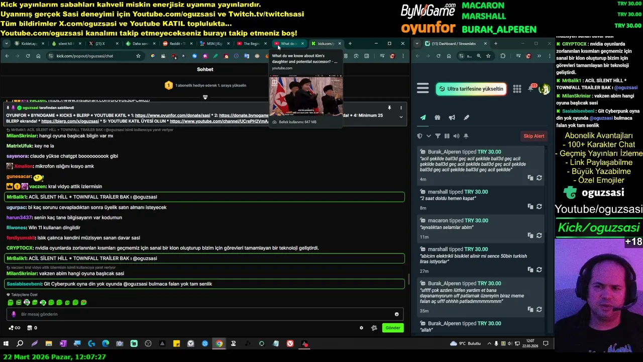Open Windows taskbar search
The height and width of the screenshot is (362, 643).
tap(20, 343)
